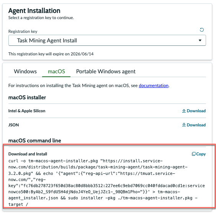The height and width of the screenshot is (215, 216).
Task: Expand the dropdown arrow for Task Mining Agent Install
Action: [200, 40]
